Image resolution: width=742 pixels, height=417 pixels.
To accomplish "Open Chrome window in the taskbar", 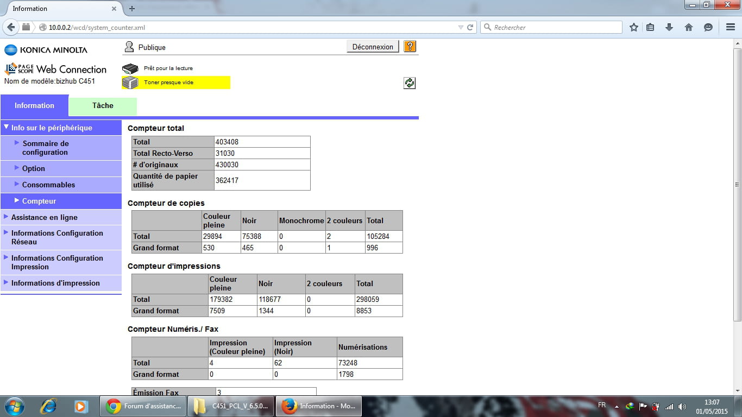I will pyautogui.click(x=143, y=406).
